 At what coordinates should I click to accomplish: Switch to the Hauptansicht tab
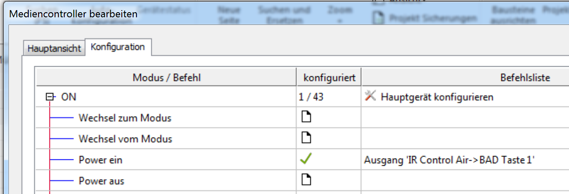click(x=54, y=48)
